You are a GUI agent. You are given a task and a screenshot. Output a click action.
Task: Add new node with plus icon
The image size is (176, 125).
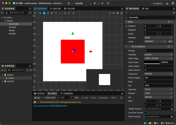pos(2,13)
